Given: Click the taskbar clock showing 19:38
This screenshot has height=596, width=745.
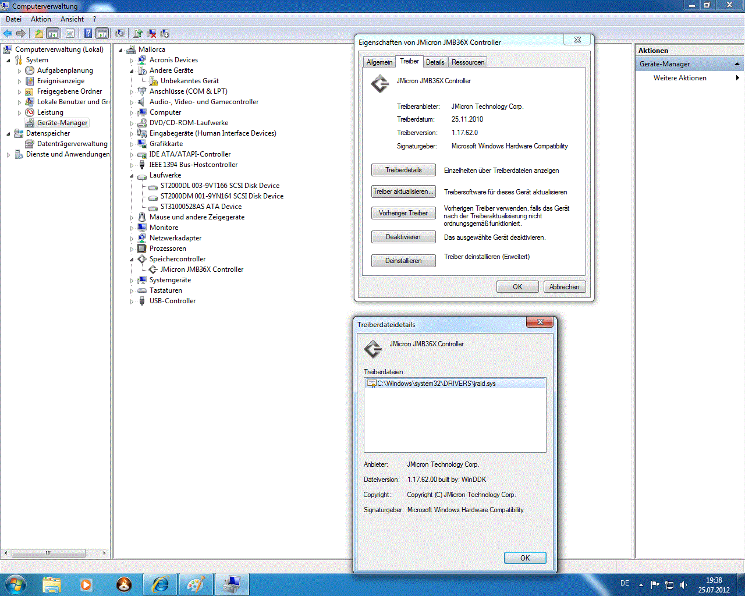Looking at the screenshot, I should point(714,585).
